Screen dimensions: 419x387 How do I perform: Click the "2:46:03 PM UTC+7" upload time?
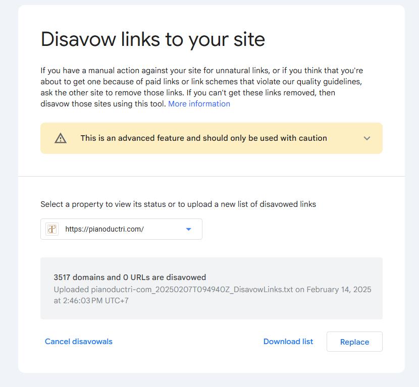click(95, 301)
